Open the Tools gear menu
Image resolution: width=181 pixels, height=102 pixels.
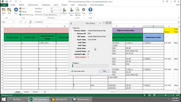(84, 11)
